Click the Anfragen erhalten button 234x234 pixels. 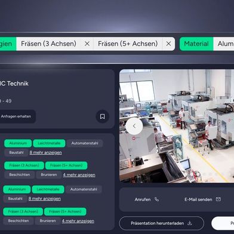point(17,116)
